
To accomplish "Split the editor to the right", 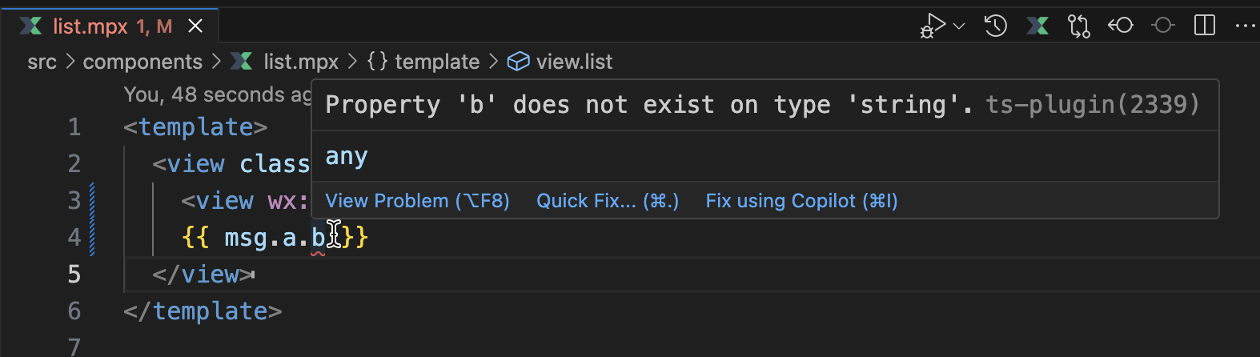I will pyautogui.click(x=1205, y=26).
